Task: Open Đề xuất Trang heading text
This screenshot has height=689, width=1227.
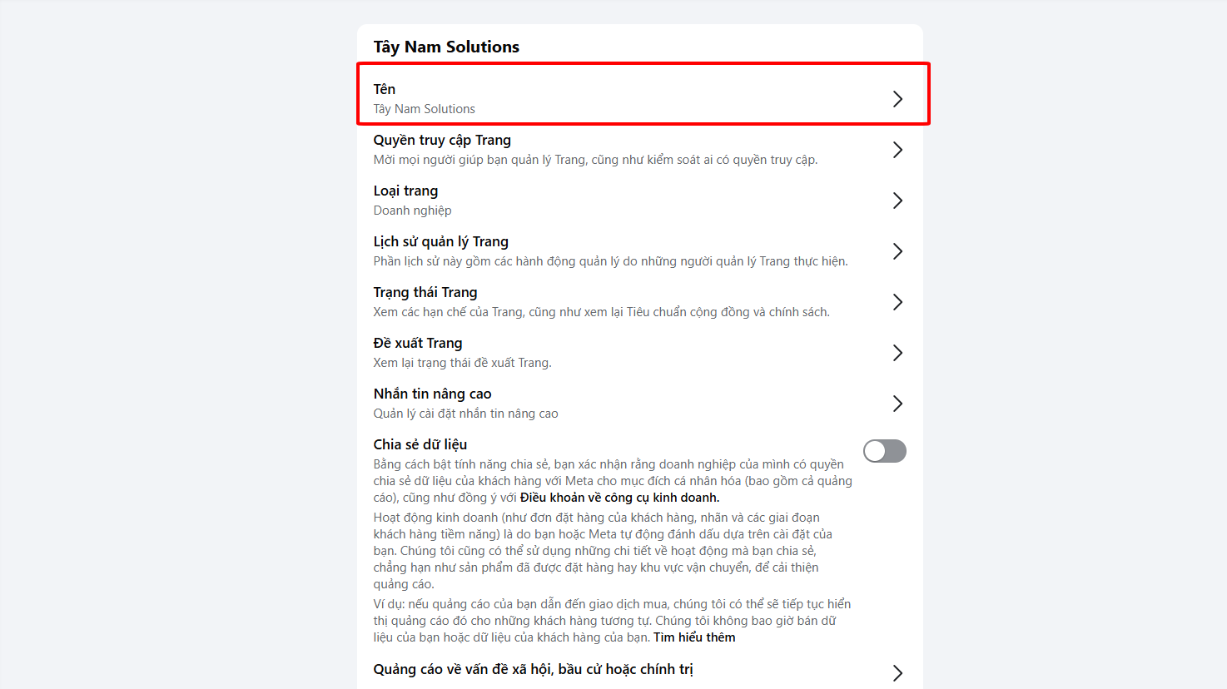Action: click(418, 343)
